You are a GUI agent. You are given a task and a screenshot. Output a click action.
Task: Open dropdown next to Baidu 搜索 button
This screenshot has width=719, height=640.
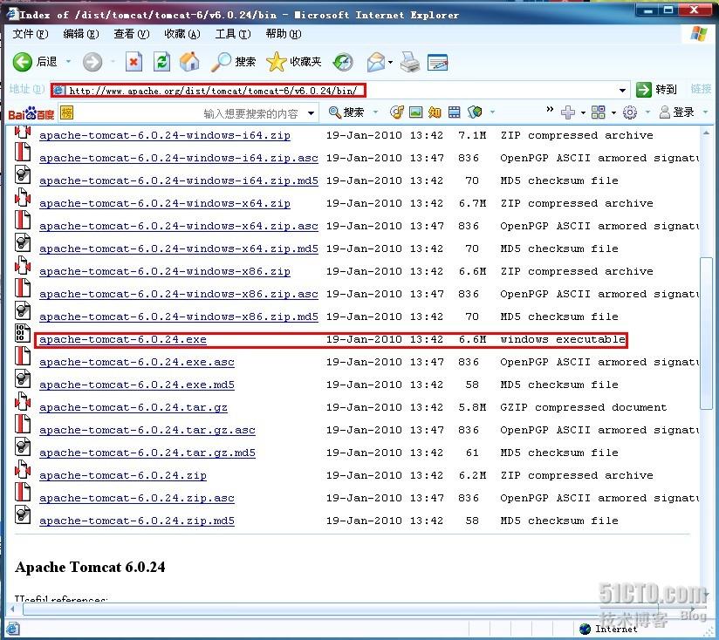coord(375,112)
